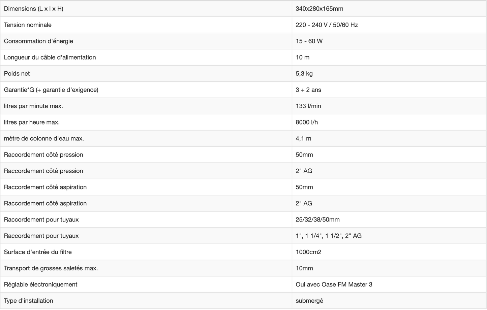
Task: Select the 8000 l/h value
Action: pos(306,122)
